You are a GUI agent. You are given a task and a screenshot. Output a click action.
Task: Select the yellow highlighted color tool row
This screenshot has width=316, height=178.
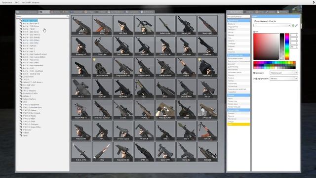pos(238,124)
